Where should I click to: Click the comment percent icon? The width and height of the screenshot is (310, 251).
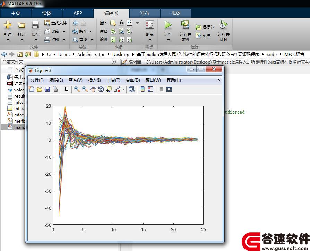113,31
